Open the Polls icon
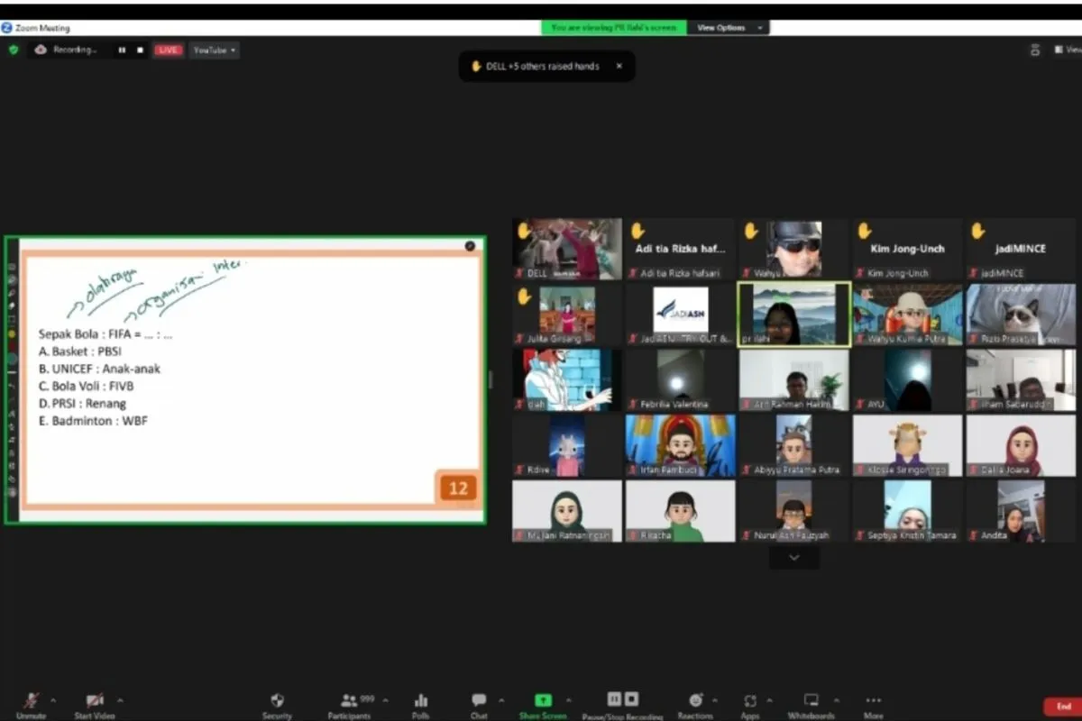 [x=420, y=701]
